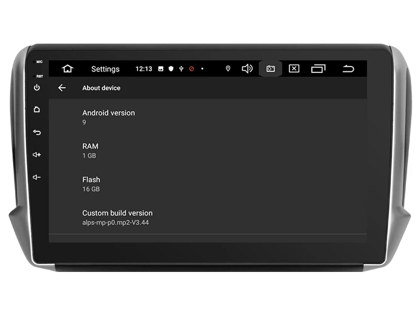Increase volume with side bezel button
The height and width of the screenshot is (315, 420).
point(37,154)
